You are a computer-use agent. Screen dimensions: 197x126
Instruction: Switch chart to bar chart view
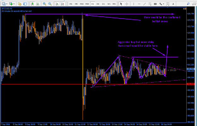click(x=38, y=4)
